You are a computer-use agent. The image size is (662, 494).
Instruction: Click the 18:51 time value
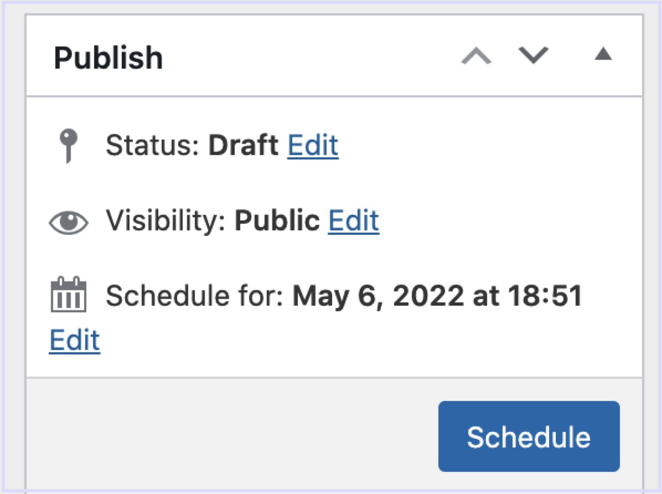(545, 295)
